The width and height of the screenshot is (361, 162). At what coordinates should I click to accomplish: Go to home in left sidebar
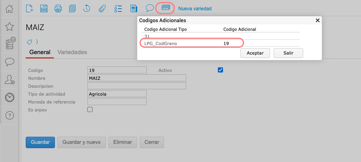[10, 9]
